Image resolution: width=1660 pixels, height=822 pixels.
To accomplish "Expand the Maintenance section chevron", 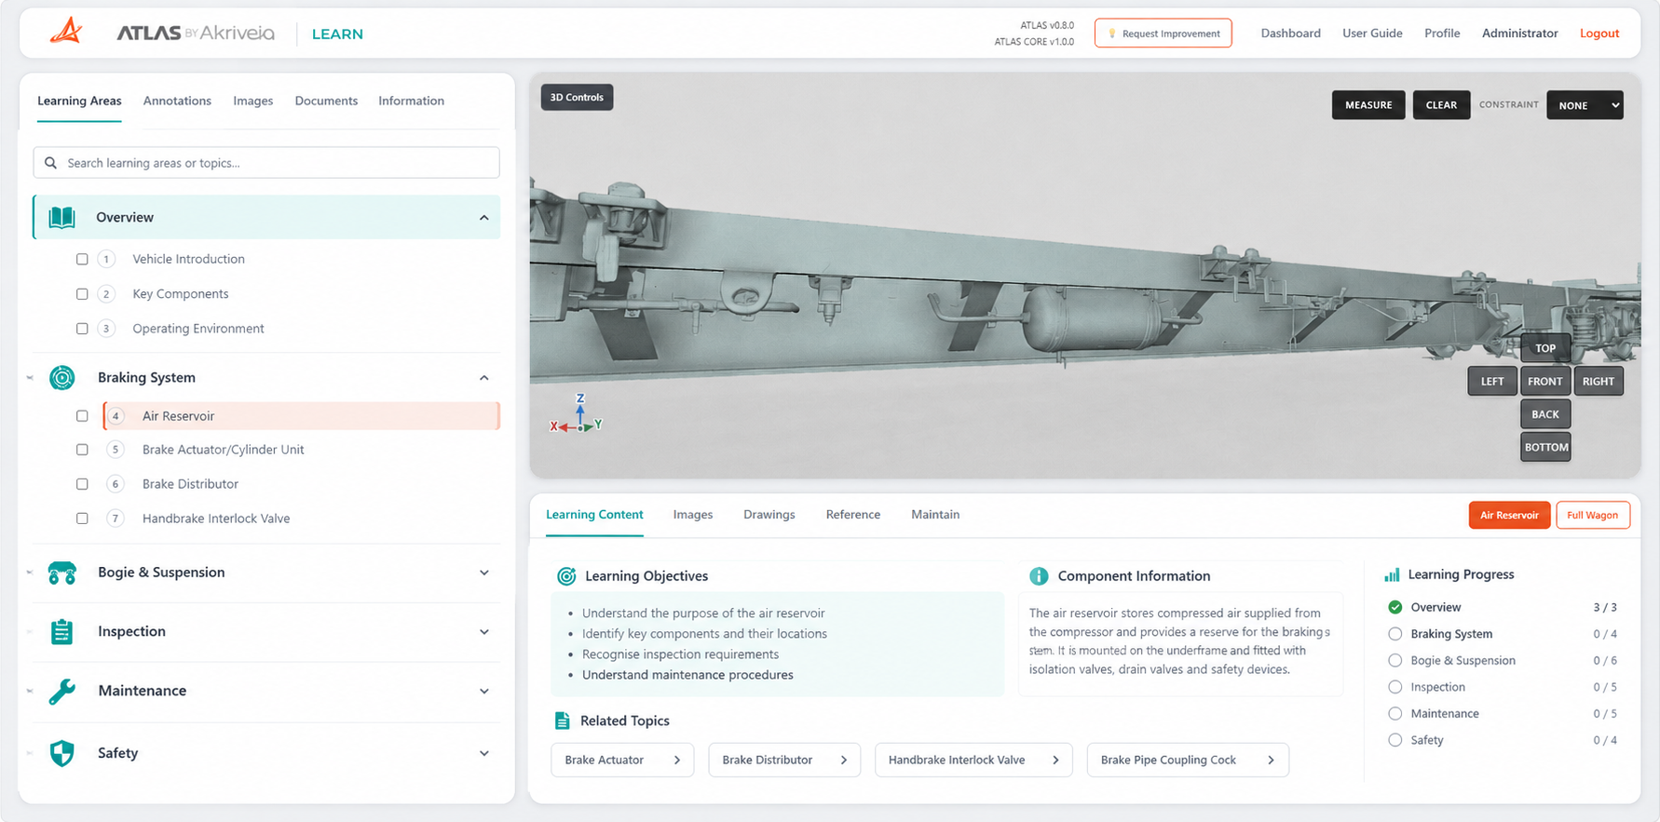I will pyautogui.click(x=484, y=691).
